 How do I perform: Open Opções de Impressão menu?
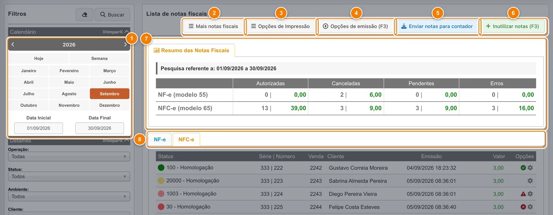pos(280,26)
